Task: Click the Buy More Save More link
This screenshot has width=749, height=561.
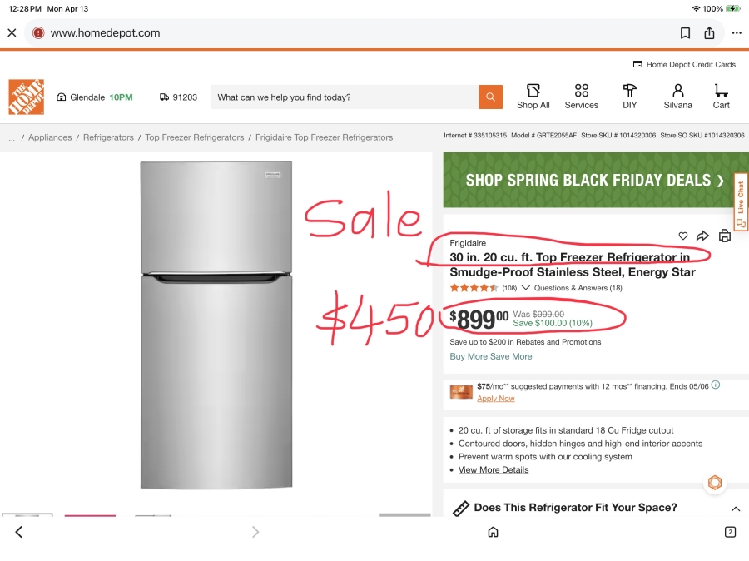Action: [491, 356]
